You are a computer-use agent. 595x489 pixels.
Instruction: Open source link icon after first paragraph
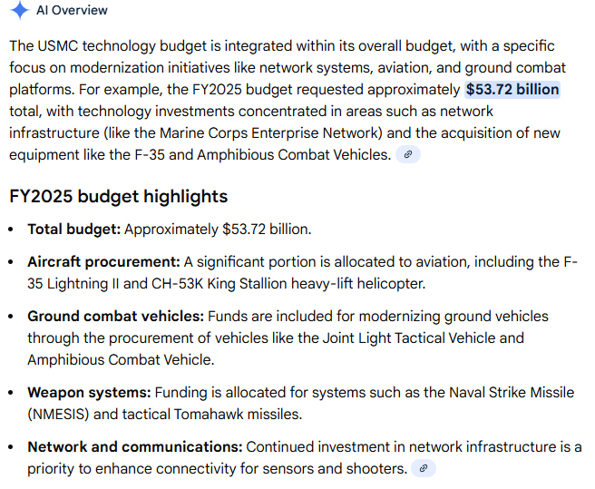click(x=408, y=155)
